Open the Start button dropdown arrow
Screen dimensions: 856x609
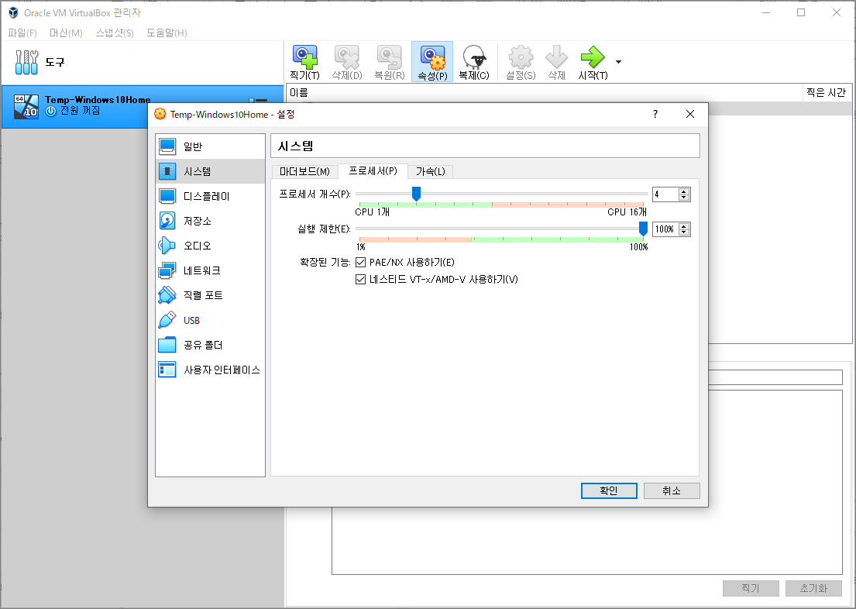(618, 62)
